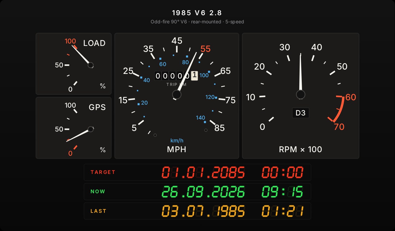Select the 40 mark on the tachometer
Screen dimensions: 395x231
317,47
